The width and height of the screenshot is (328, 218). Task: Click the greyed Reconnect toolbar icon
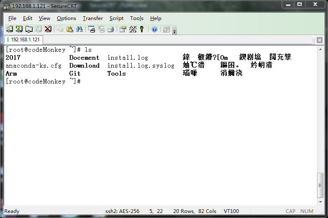[x=38, y=29]
